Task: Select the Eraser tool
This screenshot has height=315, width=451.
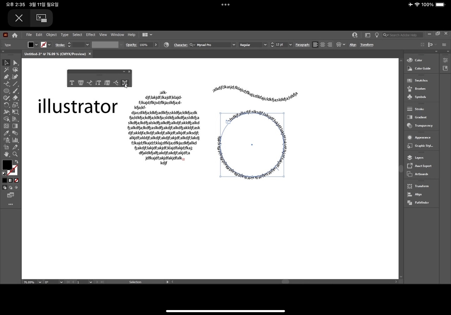Action: pos(15,98)
